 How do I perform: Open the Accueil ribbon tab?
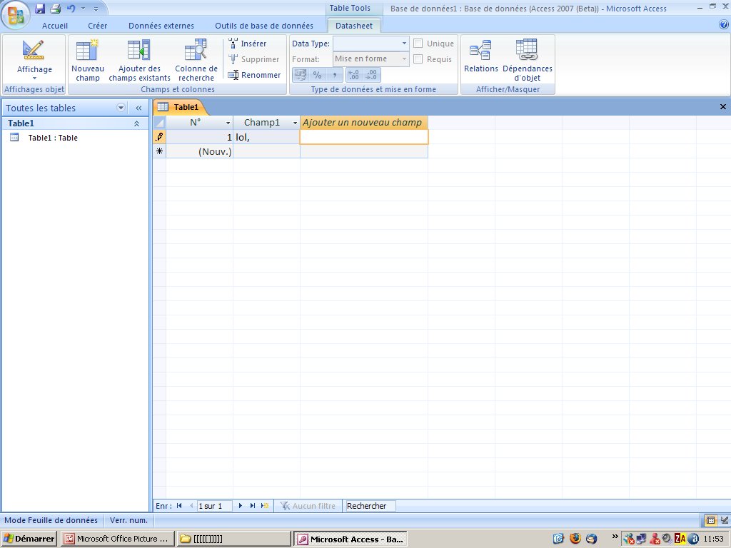[x=55, y=26]
